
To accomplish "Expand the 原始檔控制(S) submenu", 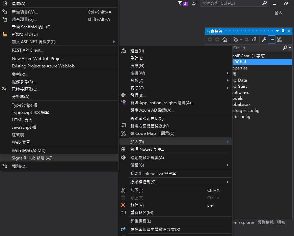I will pyautogui.click(x=228, y=182).
